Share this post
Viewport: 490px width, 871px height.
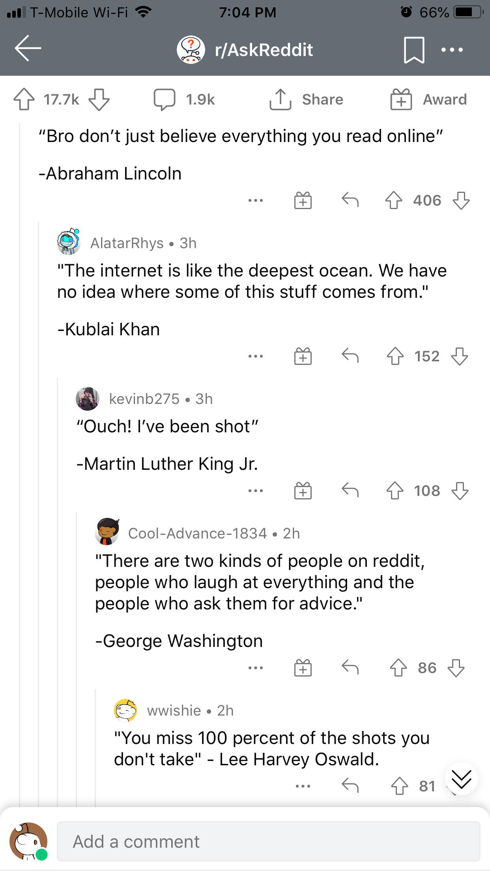click(306, 99)
